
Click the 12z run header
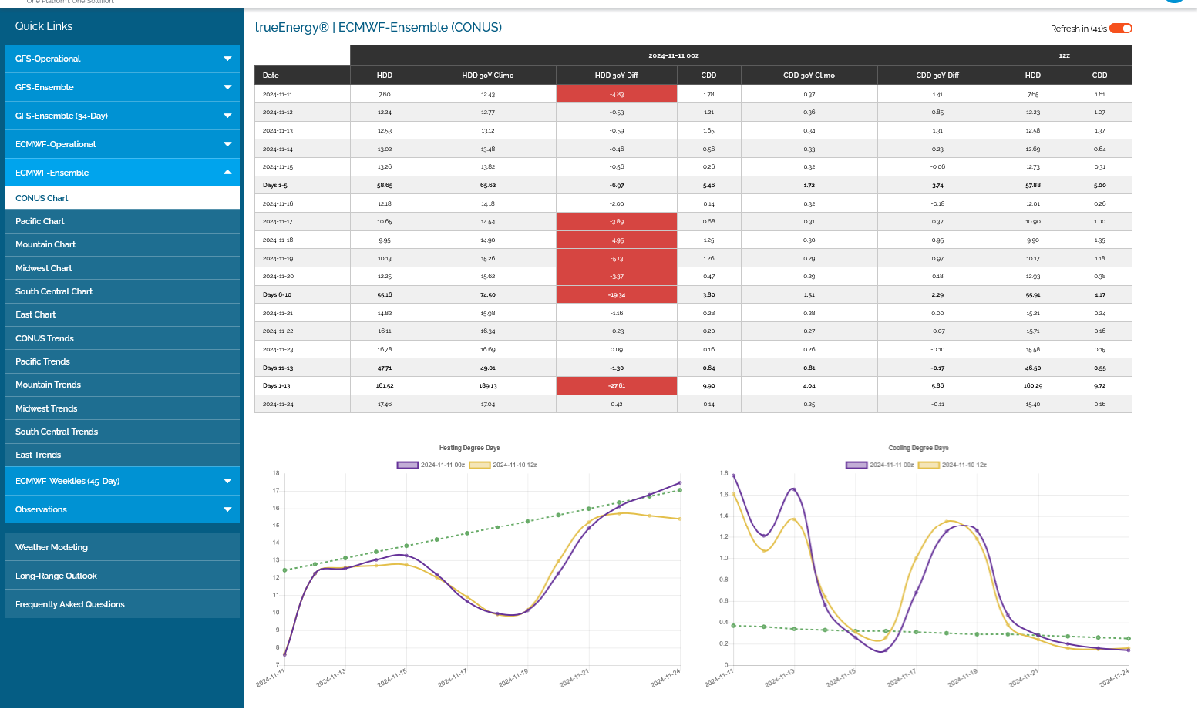[x=1065, y=55]
